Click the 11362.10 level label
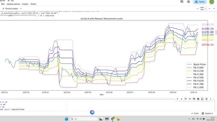Screen dimensions: 217x122 207,29
